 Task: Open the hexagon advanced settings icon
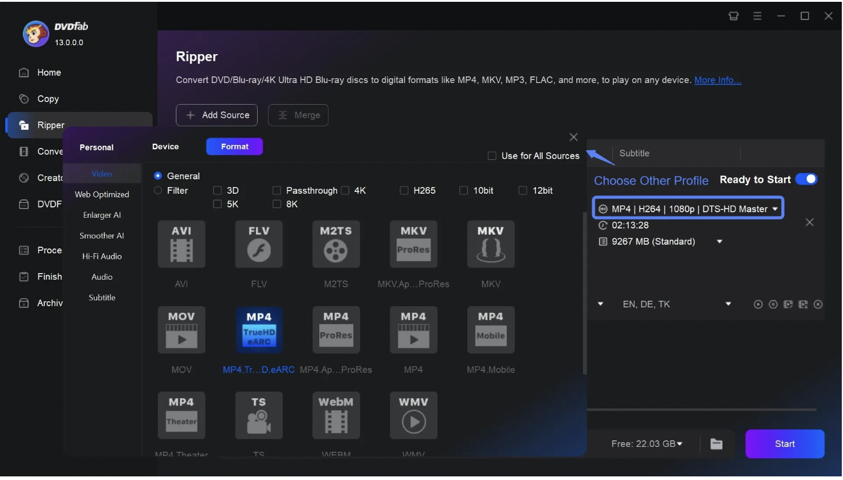pyautogui.click(x=773, y=304)
